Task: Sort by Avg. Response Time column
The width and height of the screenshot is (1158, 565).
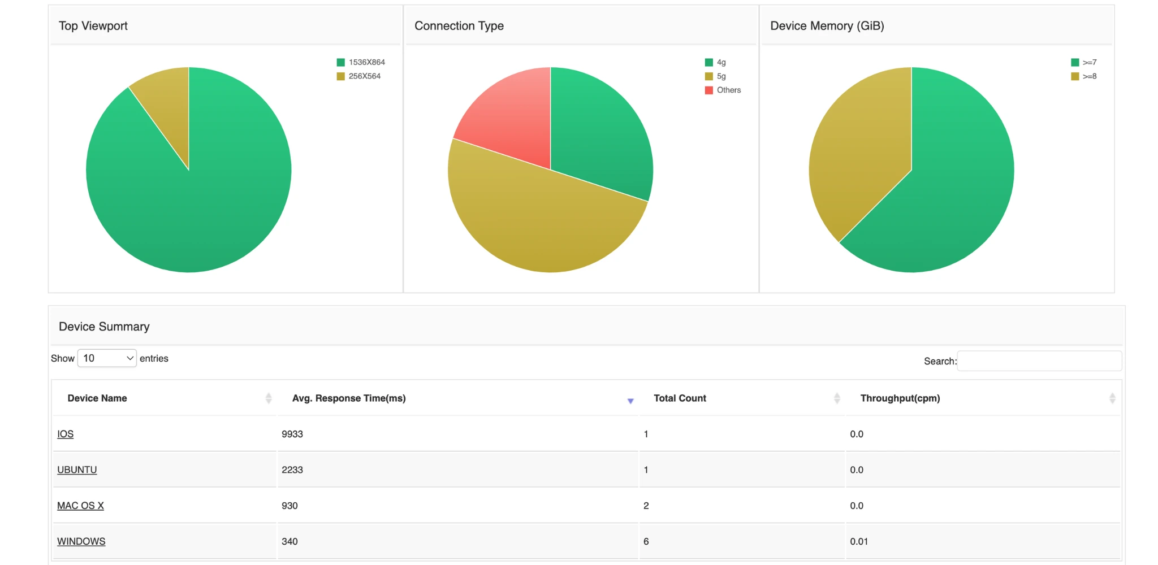Action: (349, 398)
